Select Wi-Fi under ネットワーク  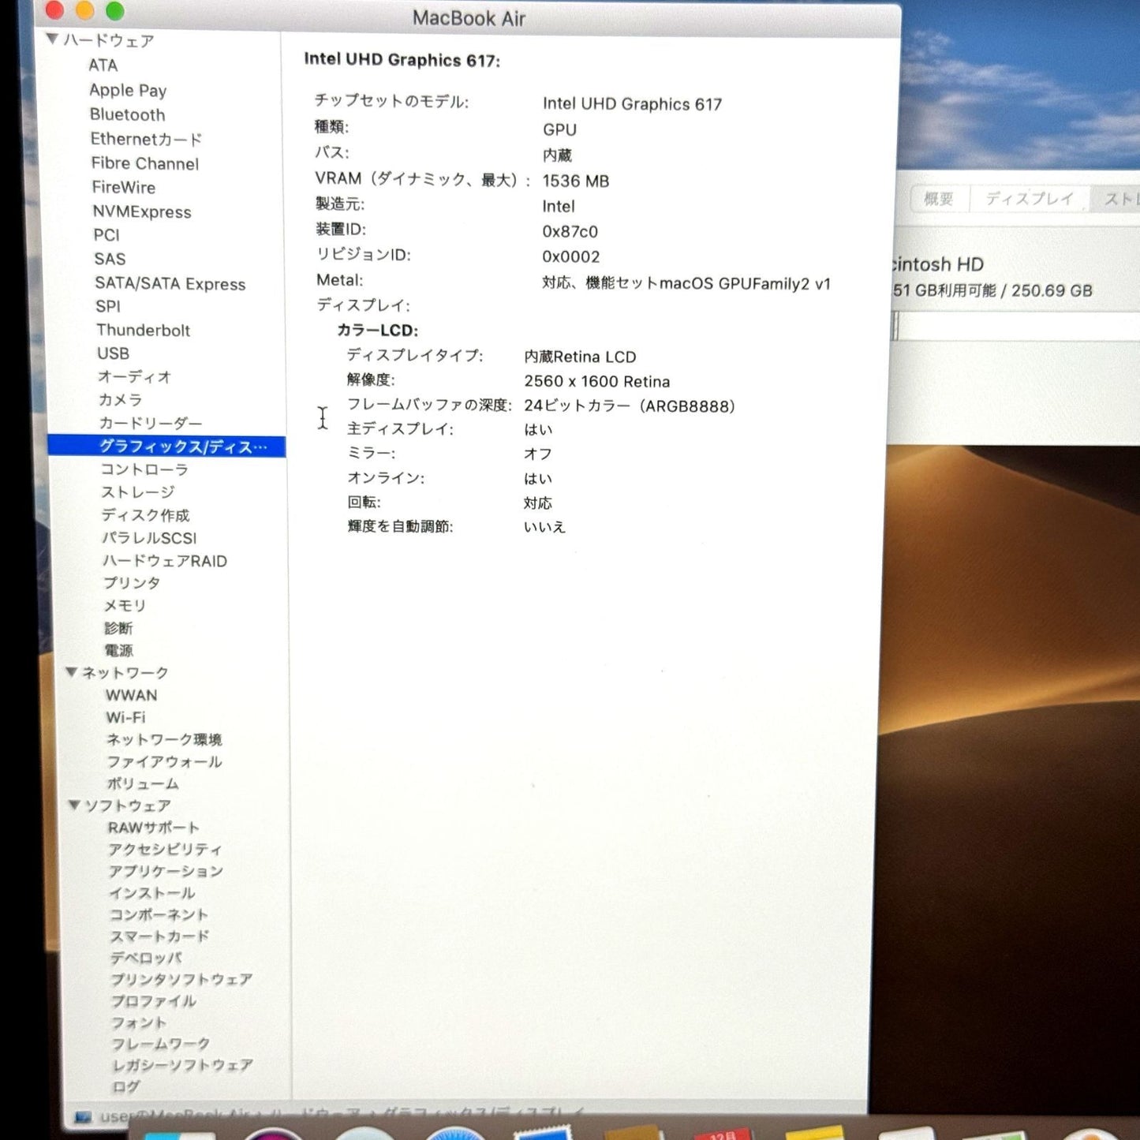(126, 717)
